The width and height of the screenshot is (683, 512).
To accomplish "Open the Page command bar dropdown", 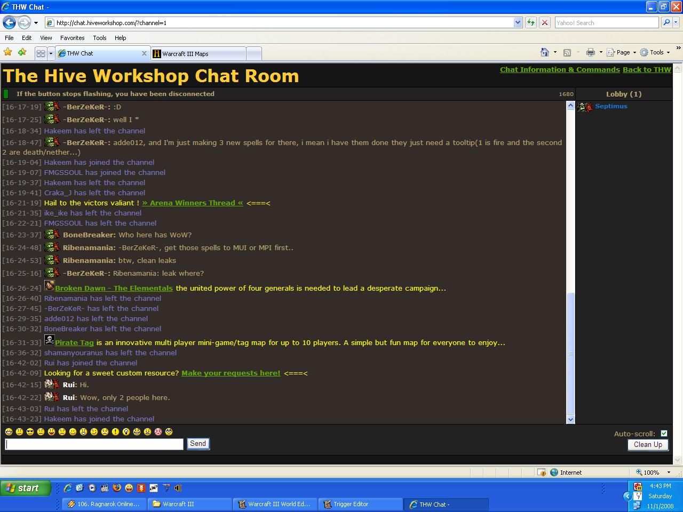I will [x=621, y=52].
